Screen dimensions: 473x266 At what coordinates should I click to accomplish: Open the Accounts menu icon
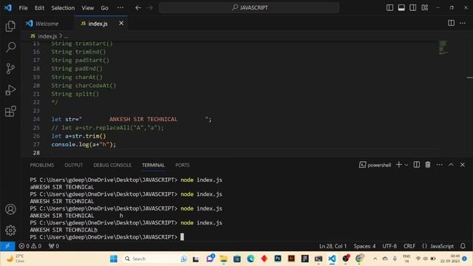(10, 209)
